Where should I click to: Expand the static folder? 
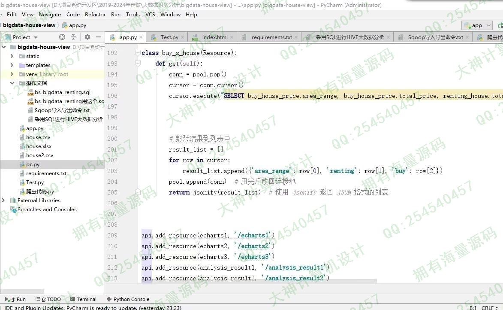click(x=12, y=56)
